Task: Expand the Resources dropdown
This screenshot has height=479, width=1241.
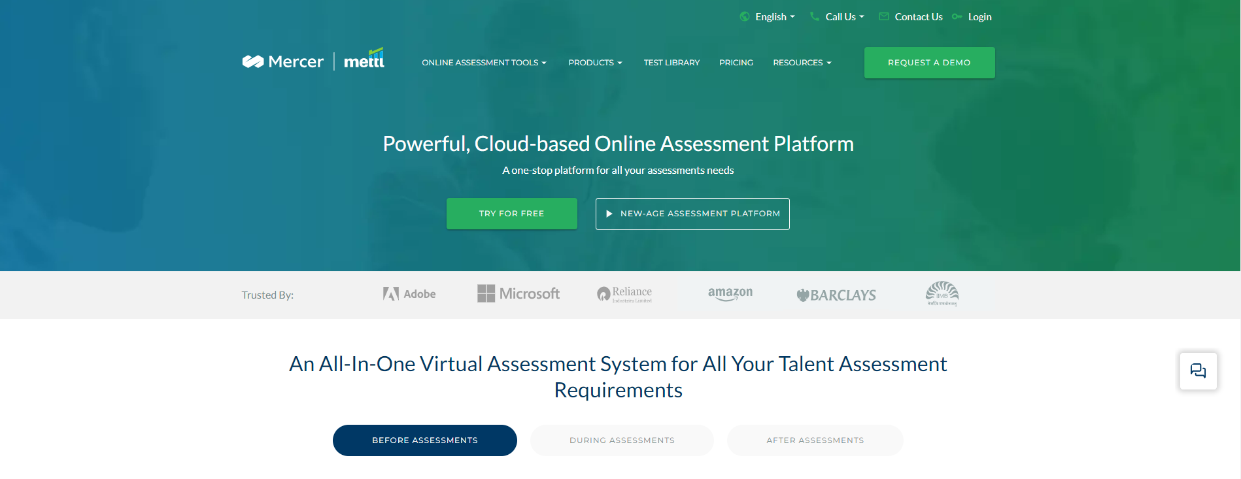Action: coord(802,63)
